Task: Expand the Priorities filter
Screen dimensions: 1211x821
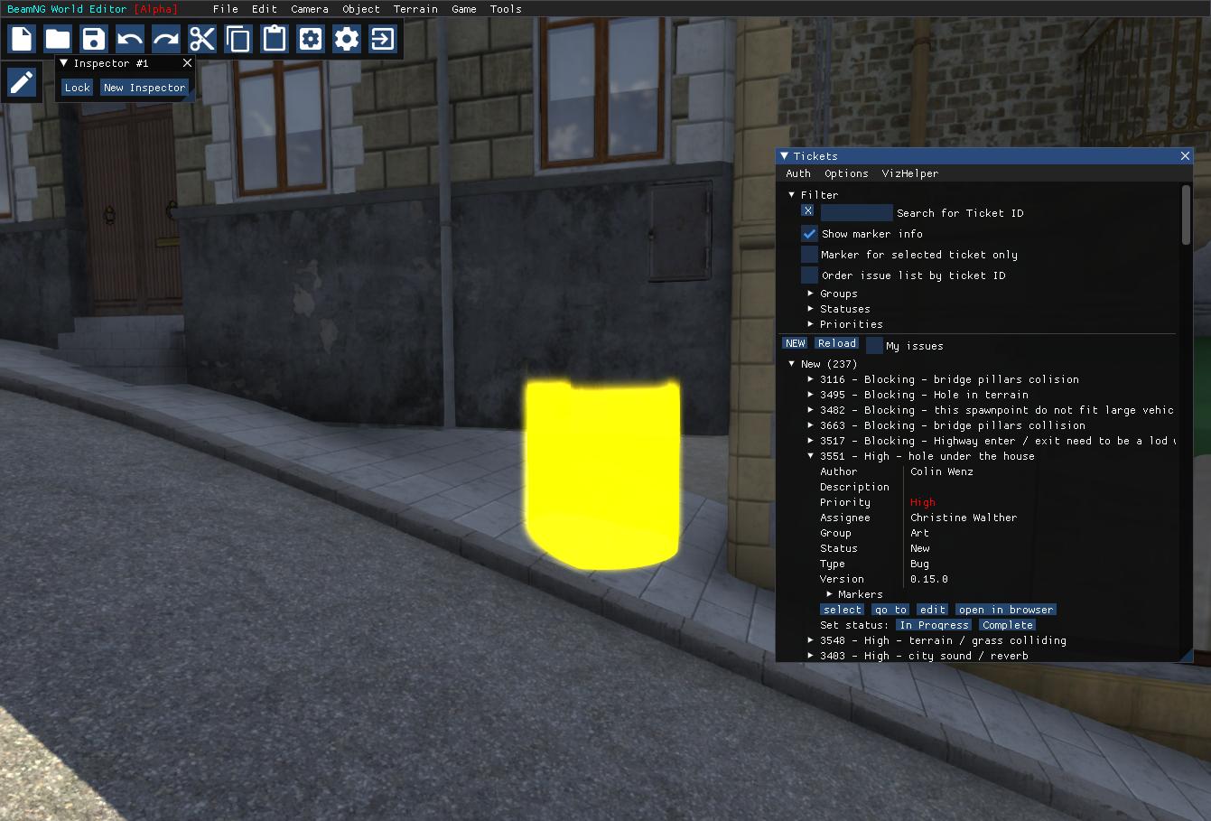Action: click(810, 324)
